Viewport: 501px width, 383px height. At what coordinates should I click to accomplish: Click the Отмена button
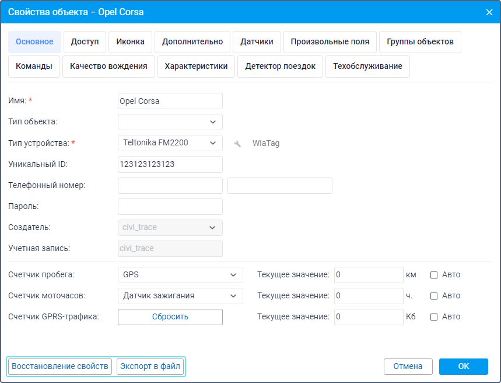(x=408, y=367)
